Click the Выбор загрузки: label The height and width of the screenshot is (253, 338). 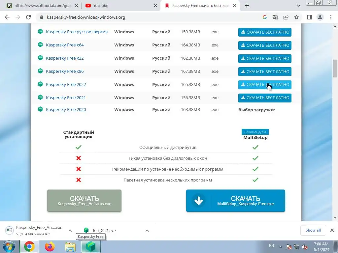coord(256,110)
